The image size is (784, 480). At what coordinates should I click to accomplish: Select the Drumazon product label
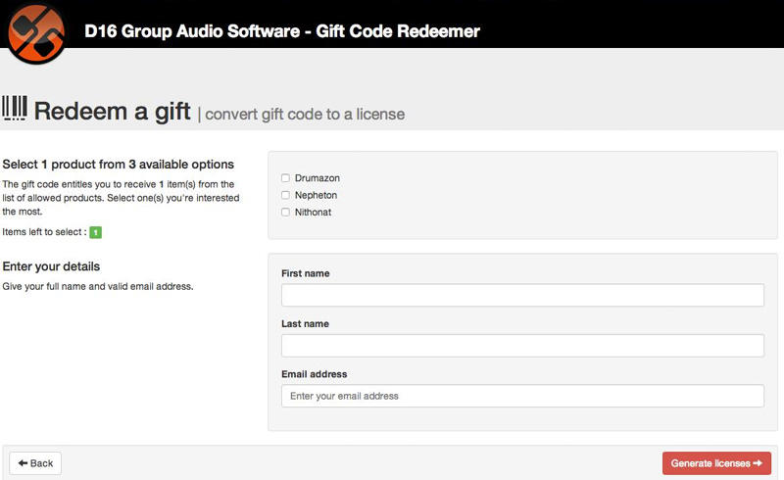[317, 178]
